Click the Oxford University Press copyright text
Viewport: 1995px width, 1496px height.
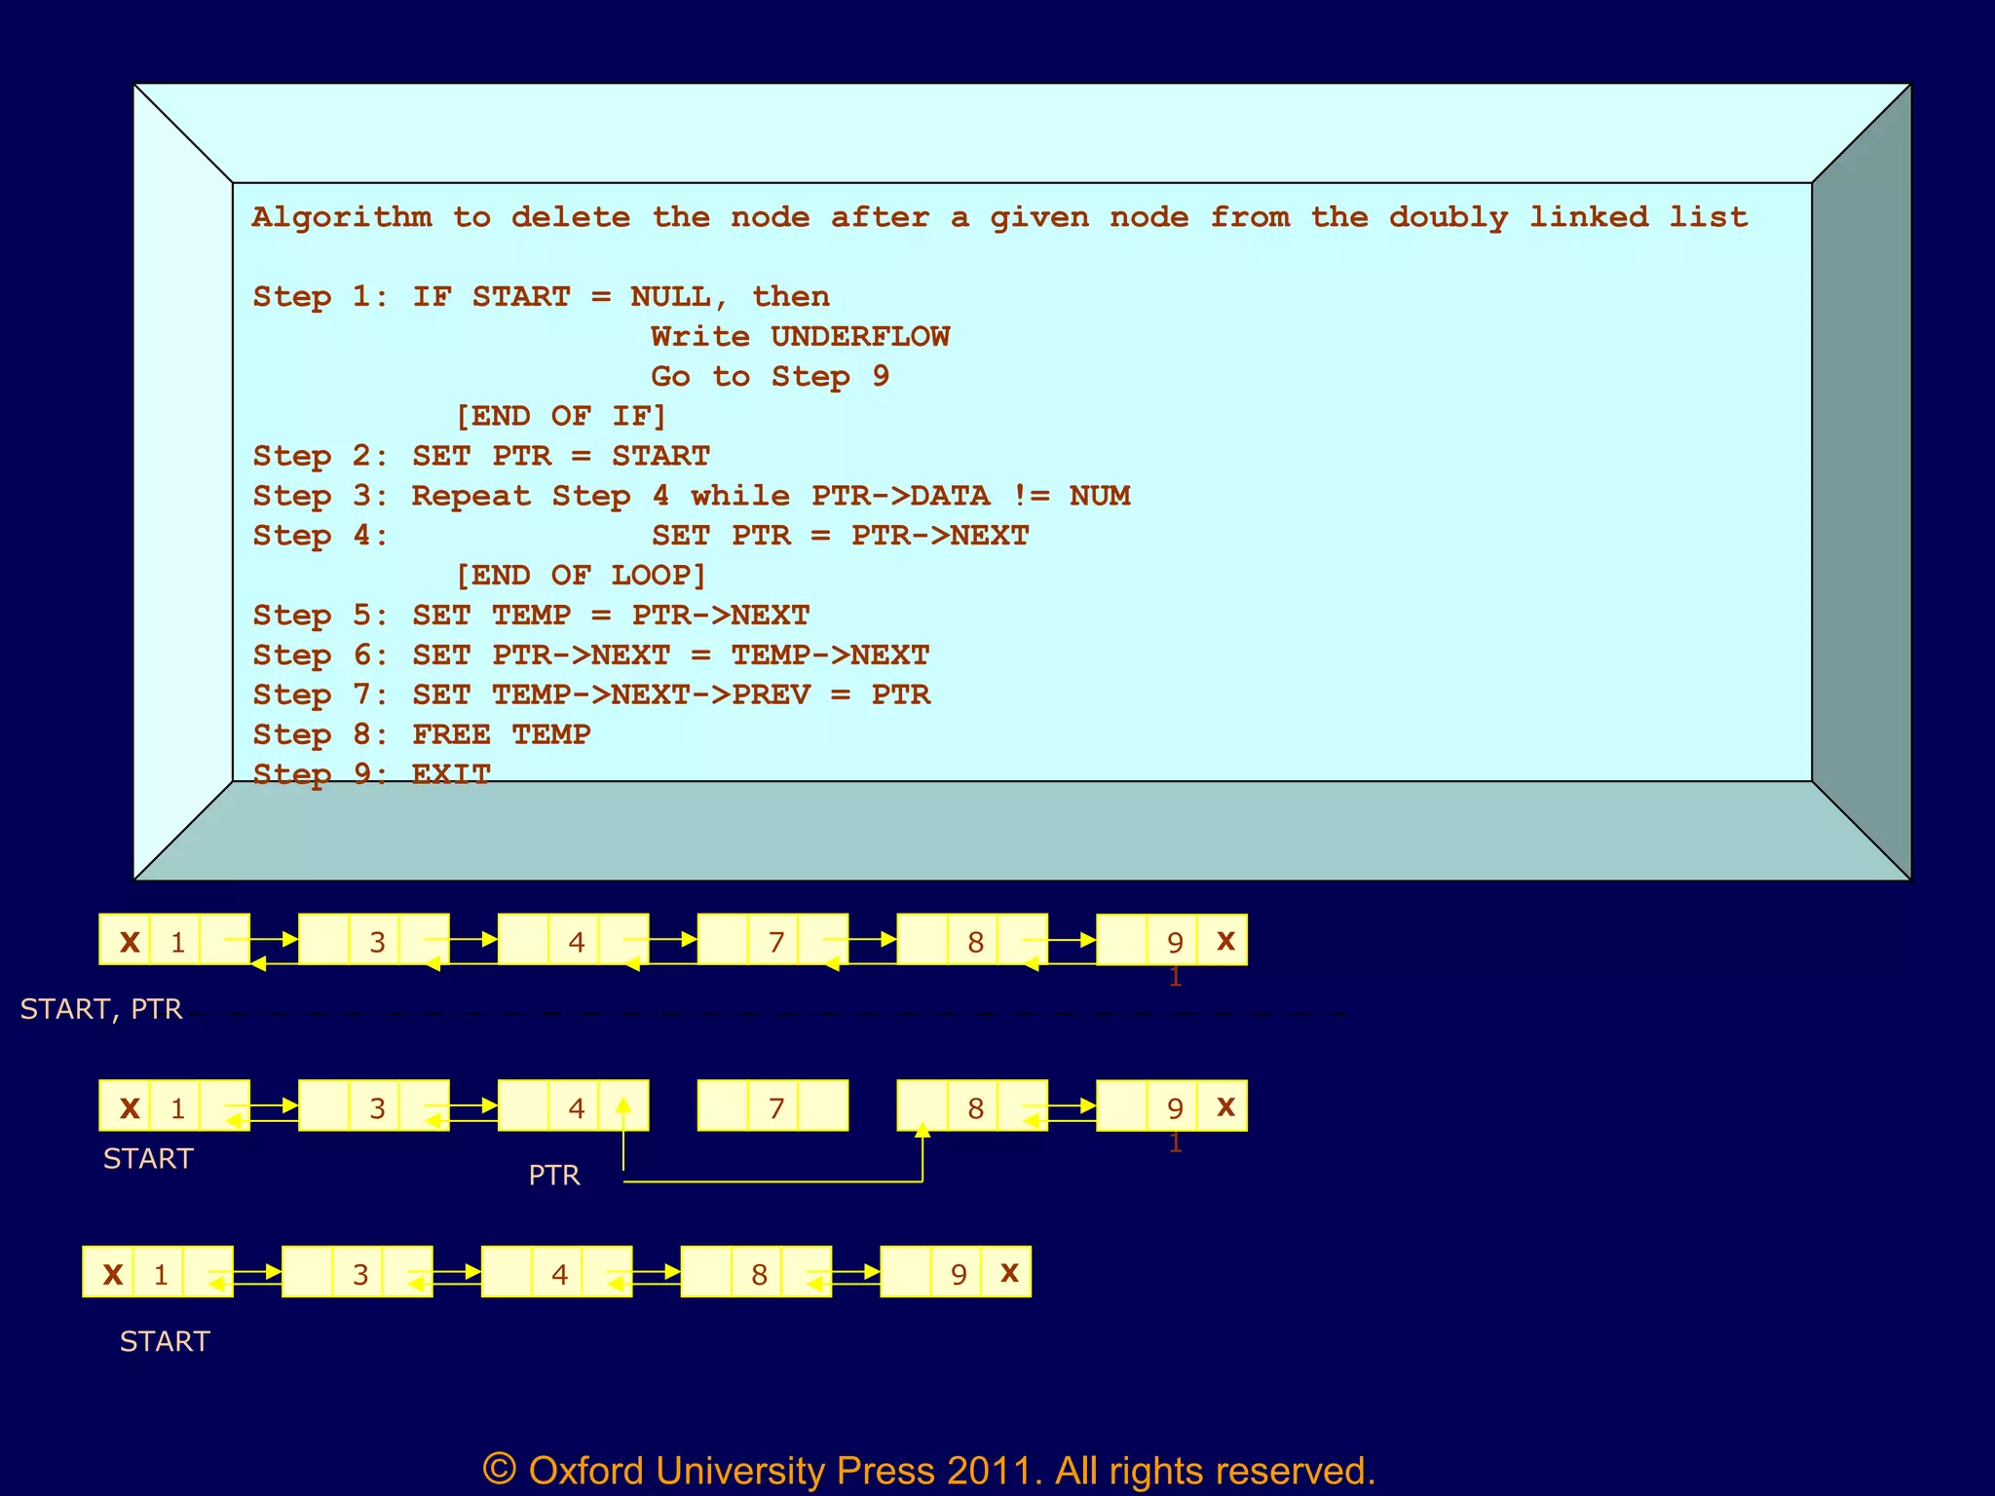[x=928, y=1471]
